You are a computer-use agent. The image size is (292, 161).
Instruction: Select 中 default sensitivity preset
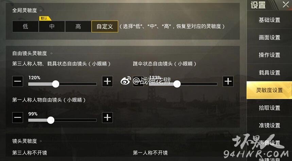point(52,26)
